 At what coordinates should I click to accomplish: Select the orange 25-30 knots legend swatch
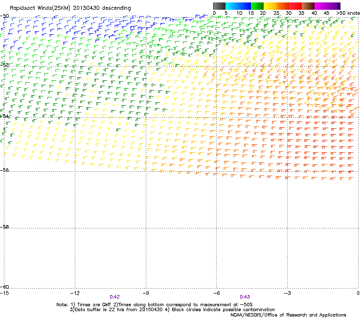(283, 6)
